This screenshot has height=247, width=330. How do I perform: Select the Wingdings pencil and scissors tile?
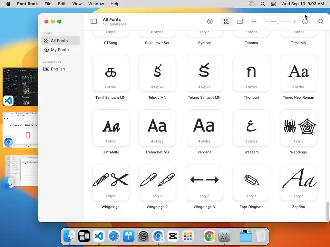pos(111,183)
